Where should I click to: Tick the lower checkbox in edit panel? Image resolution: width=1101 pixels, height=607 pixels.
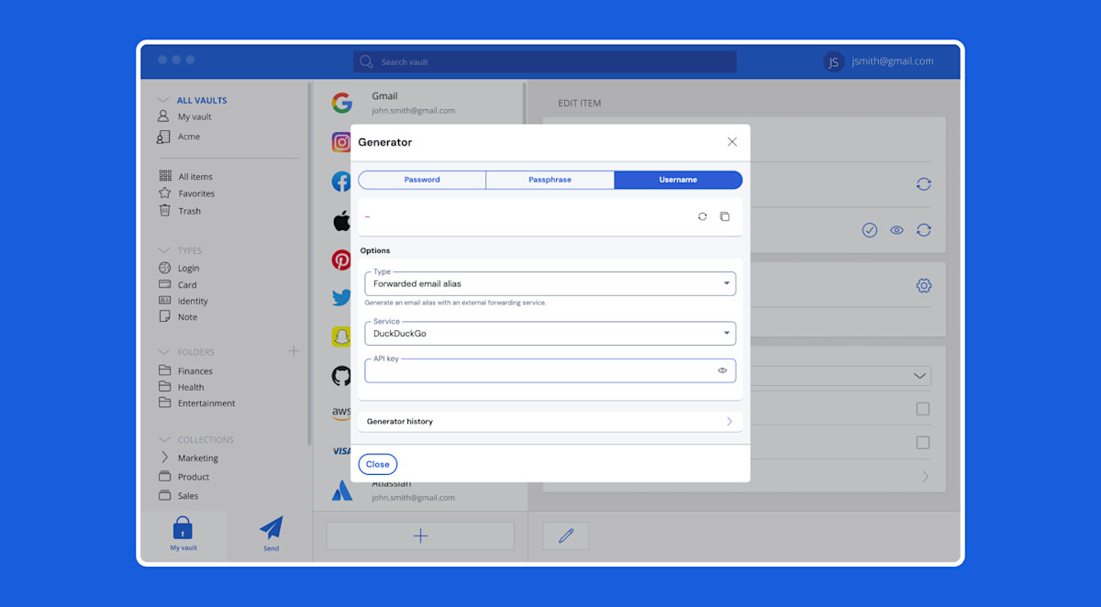(923, 443)
